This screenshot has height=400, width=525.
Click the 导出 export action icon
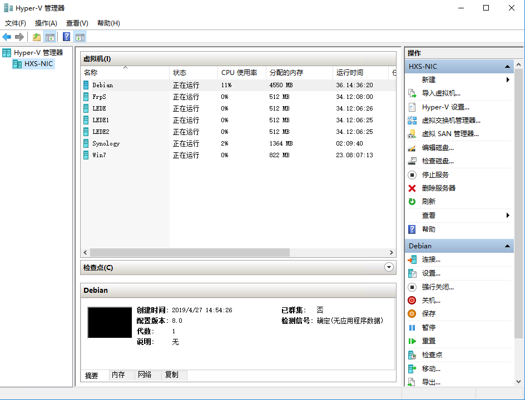[412, 382]
